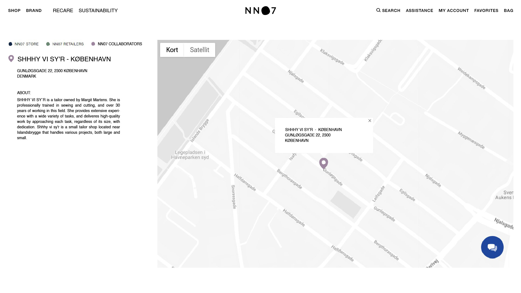Click the pin icon beside SHHHY VI SY'R heading
521x293 pixels.
click(x=11, y=59)
